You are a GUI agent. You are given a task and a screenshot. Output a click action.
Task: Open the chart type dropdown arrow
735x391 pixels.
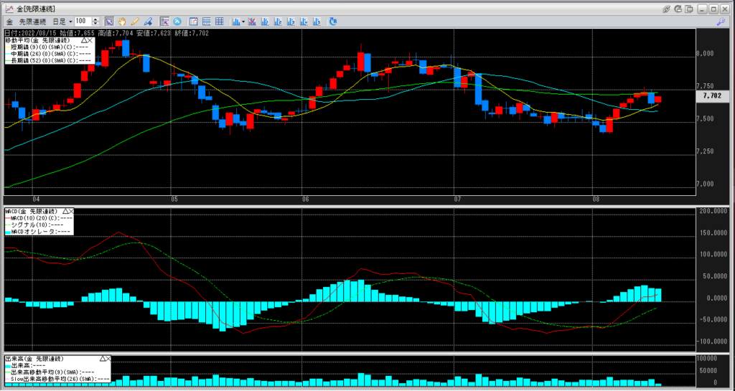pyautogui.click(x=244, y=22)
